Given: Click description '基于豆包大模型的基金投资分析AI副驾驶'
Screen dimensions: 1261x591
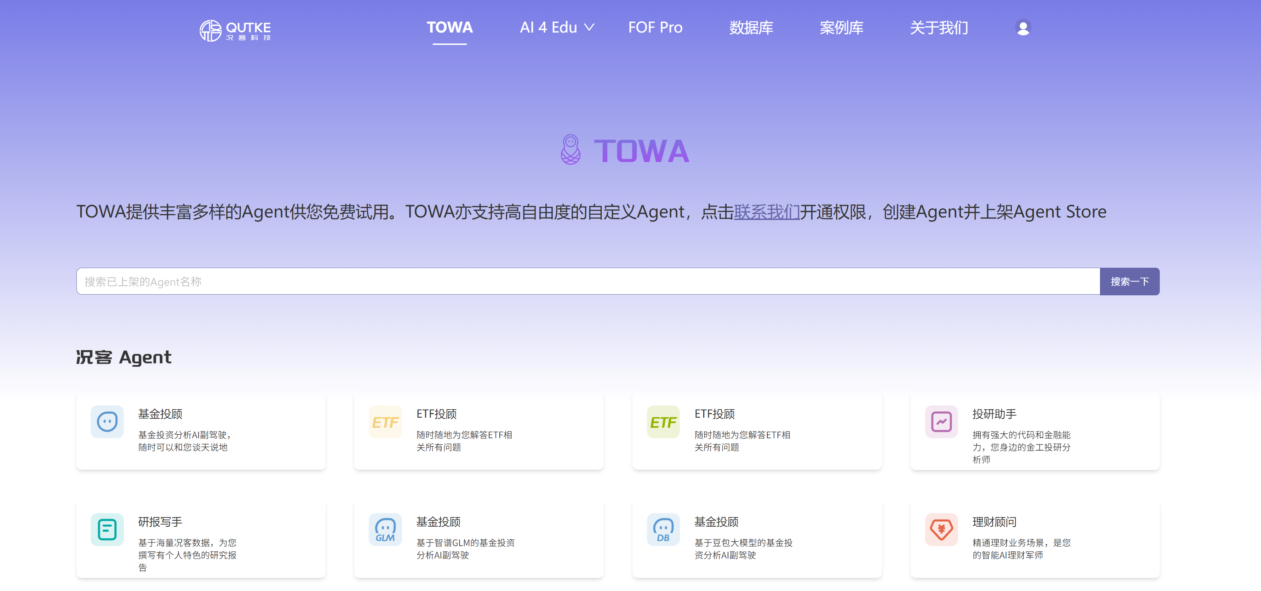Looking at the screenshot, I should point(743,549).
